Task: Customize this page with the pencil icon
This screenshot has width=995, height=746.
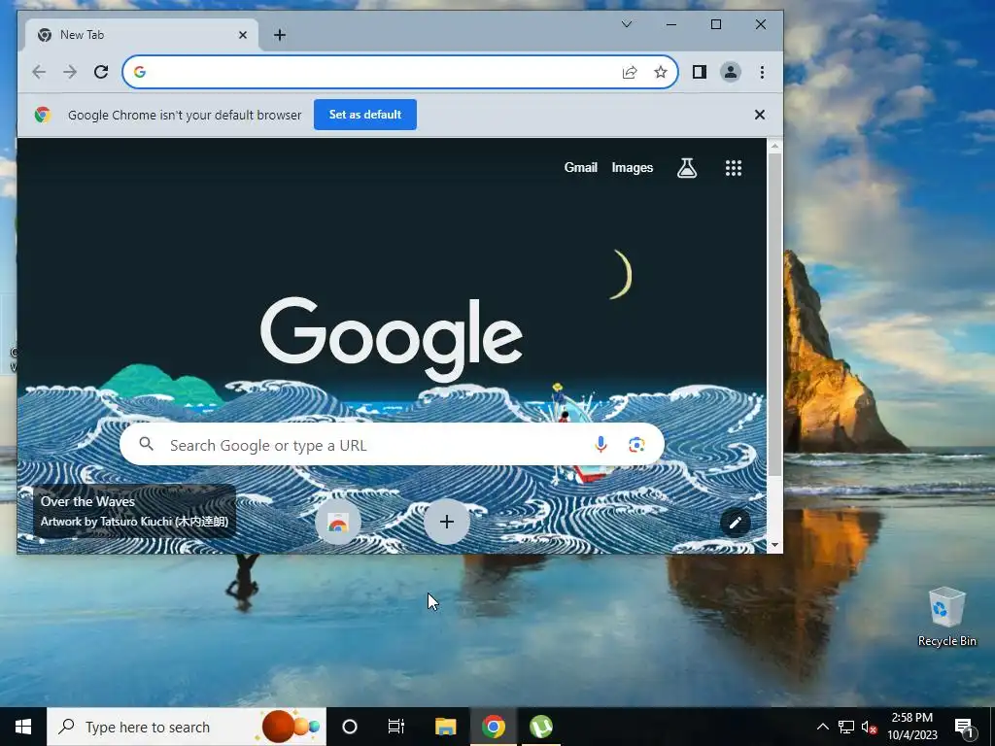Action: pyautogui.click(x=735, y=523)
